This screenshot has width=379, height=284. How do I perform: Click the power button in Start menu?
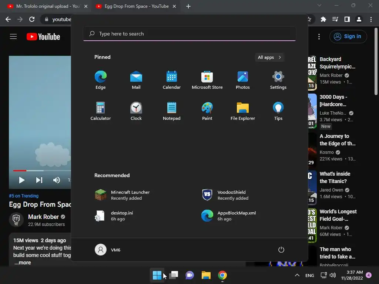(x=281, y=250)
